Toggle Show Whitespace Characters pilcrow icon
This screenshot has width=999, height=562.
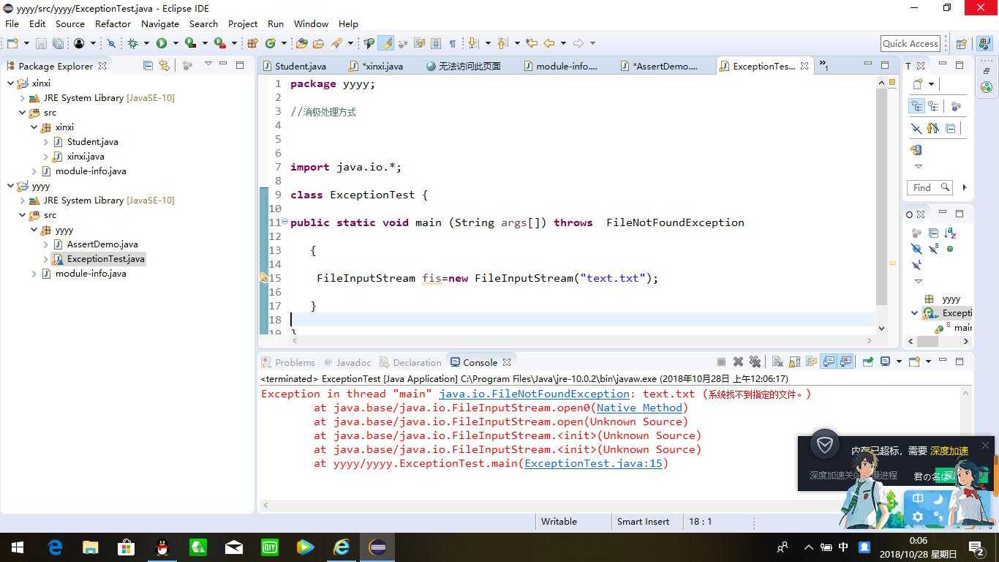coord(452,44)
